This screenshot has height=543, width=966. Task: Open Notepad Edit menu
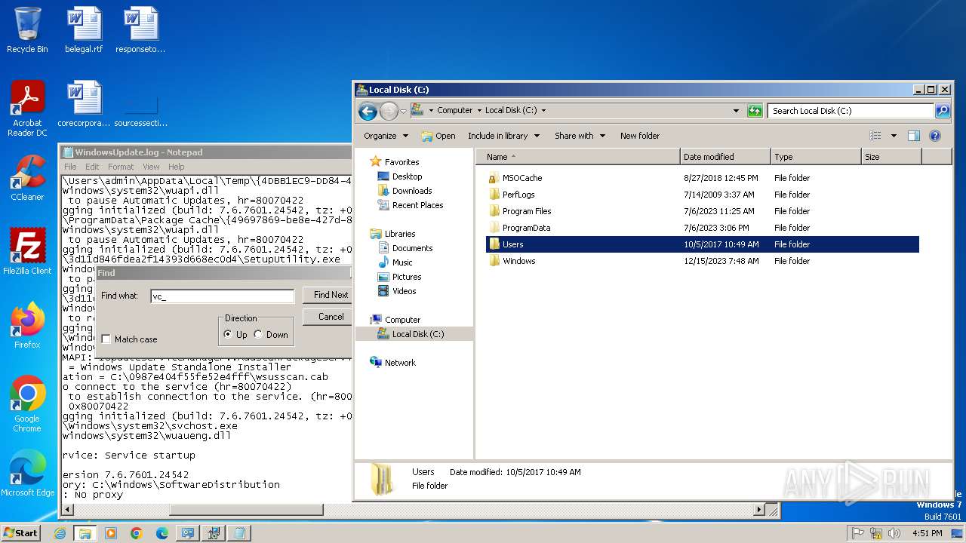tap(92, 167)
